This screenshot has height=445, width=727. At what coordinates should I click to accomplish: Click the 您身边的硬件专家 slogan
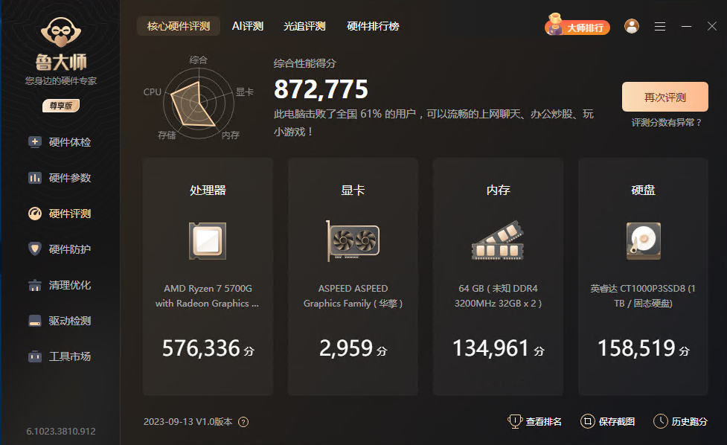click(61, 80)
